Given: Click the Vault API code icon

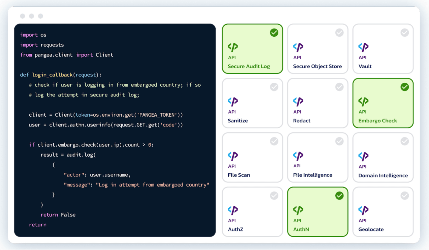Looking at the screenshot, I should click(x=363, y=47).
